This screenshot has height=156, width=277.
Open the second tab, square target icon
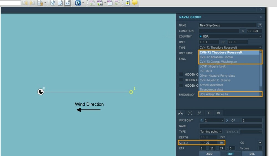click(x=190, y=113)
